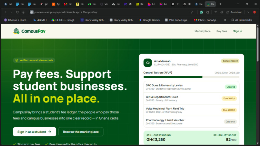This screenshot has width=260, height=146.
Task: Click the GH₵3,250 outstanding amount
Action: [x=156, y=140]
